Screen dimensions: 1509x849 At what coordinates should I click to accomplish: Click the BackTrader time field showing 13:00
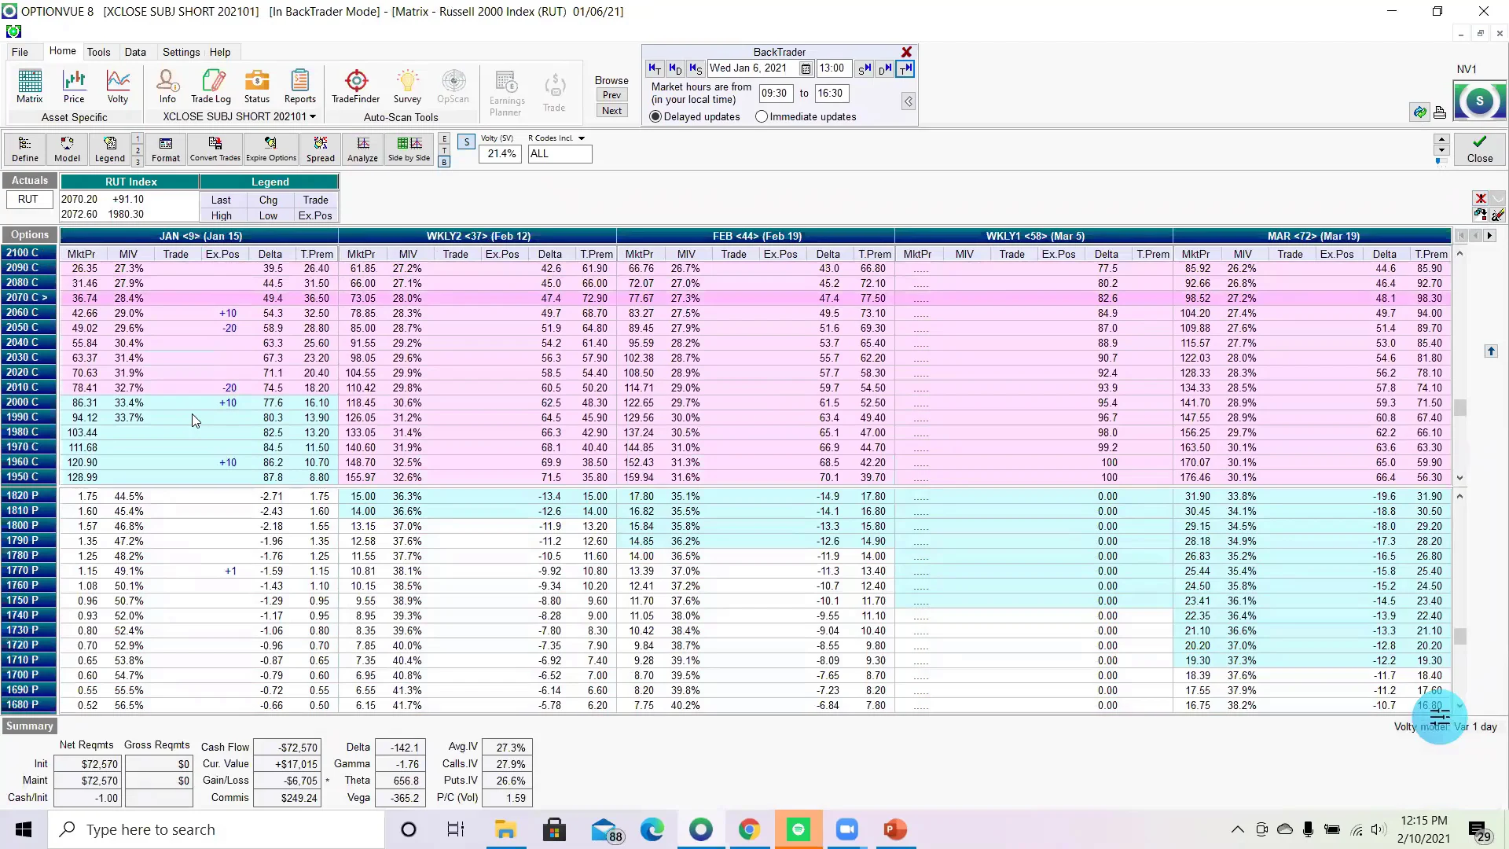point(832,68)
